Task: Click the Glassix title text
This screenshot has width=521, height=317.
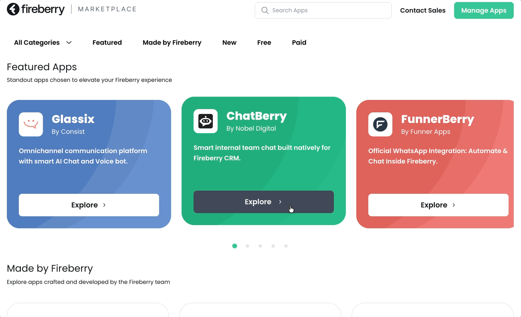Action: (73, 119)
